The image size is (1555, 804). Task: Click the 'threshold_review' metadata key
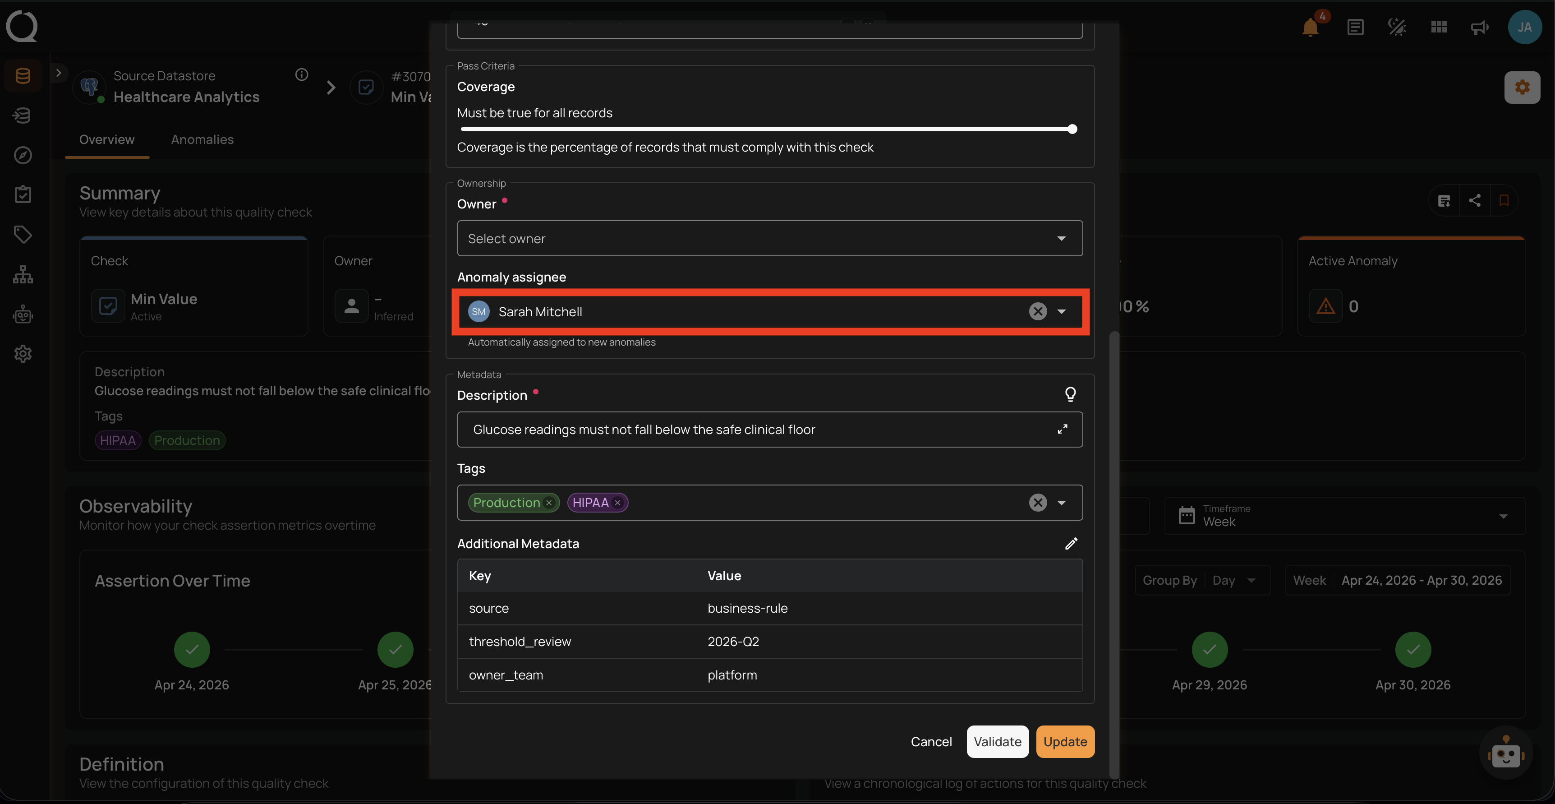520,642
